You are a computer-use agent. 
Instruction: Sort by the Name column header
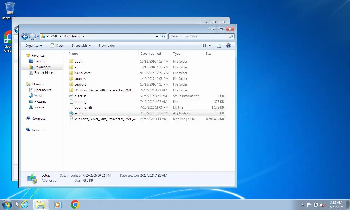[103, 54]
